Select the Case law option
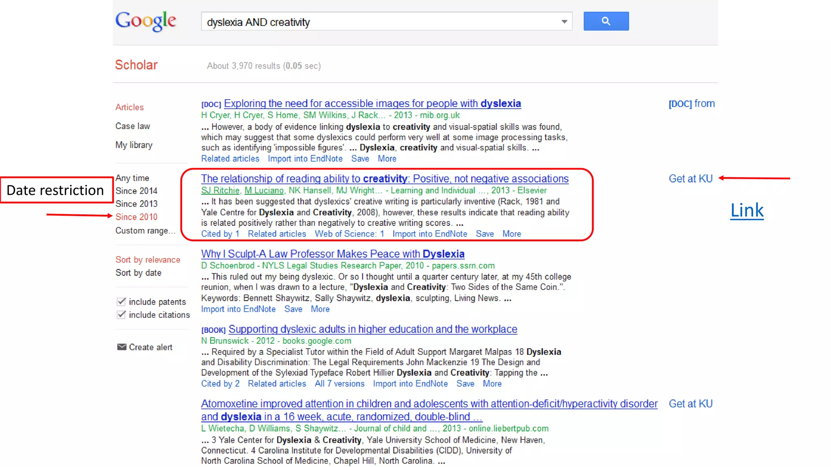The height and width of the screenshot is (467, 831). pos(132,126)
